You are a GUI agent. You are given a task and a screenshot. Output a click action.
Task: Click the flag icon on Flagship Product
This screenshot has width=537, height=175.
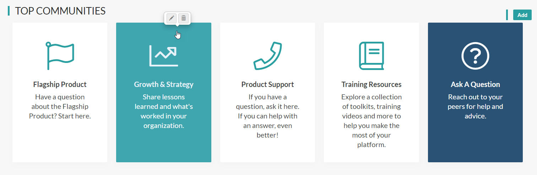[60, 56]
